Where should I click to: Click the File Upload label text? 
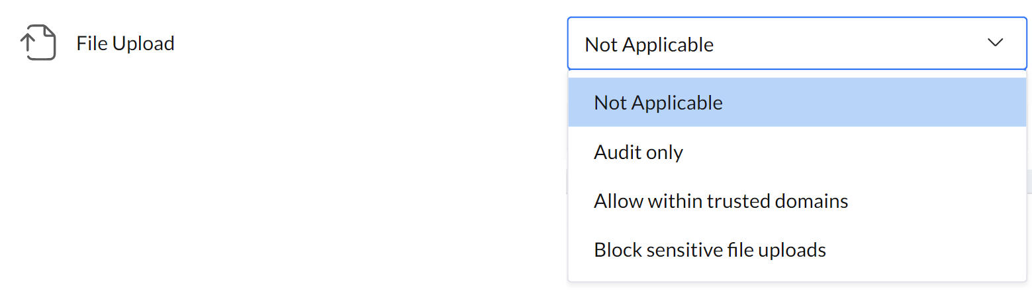125,44
